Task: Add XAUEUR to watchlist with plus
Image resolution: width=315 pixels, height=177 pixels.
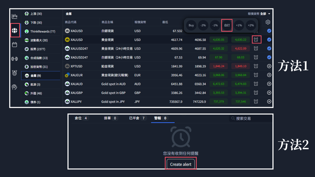Action: [269, 75]
